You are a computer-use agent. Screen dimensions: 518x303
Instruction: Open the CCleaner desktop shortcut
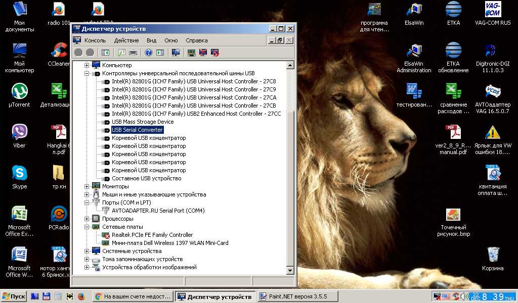59,54
